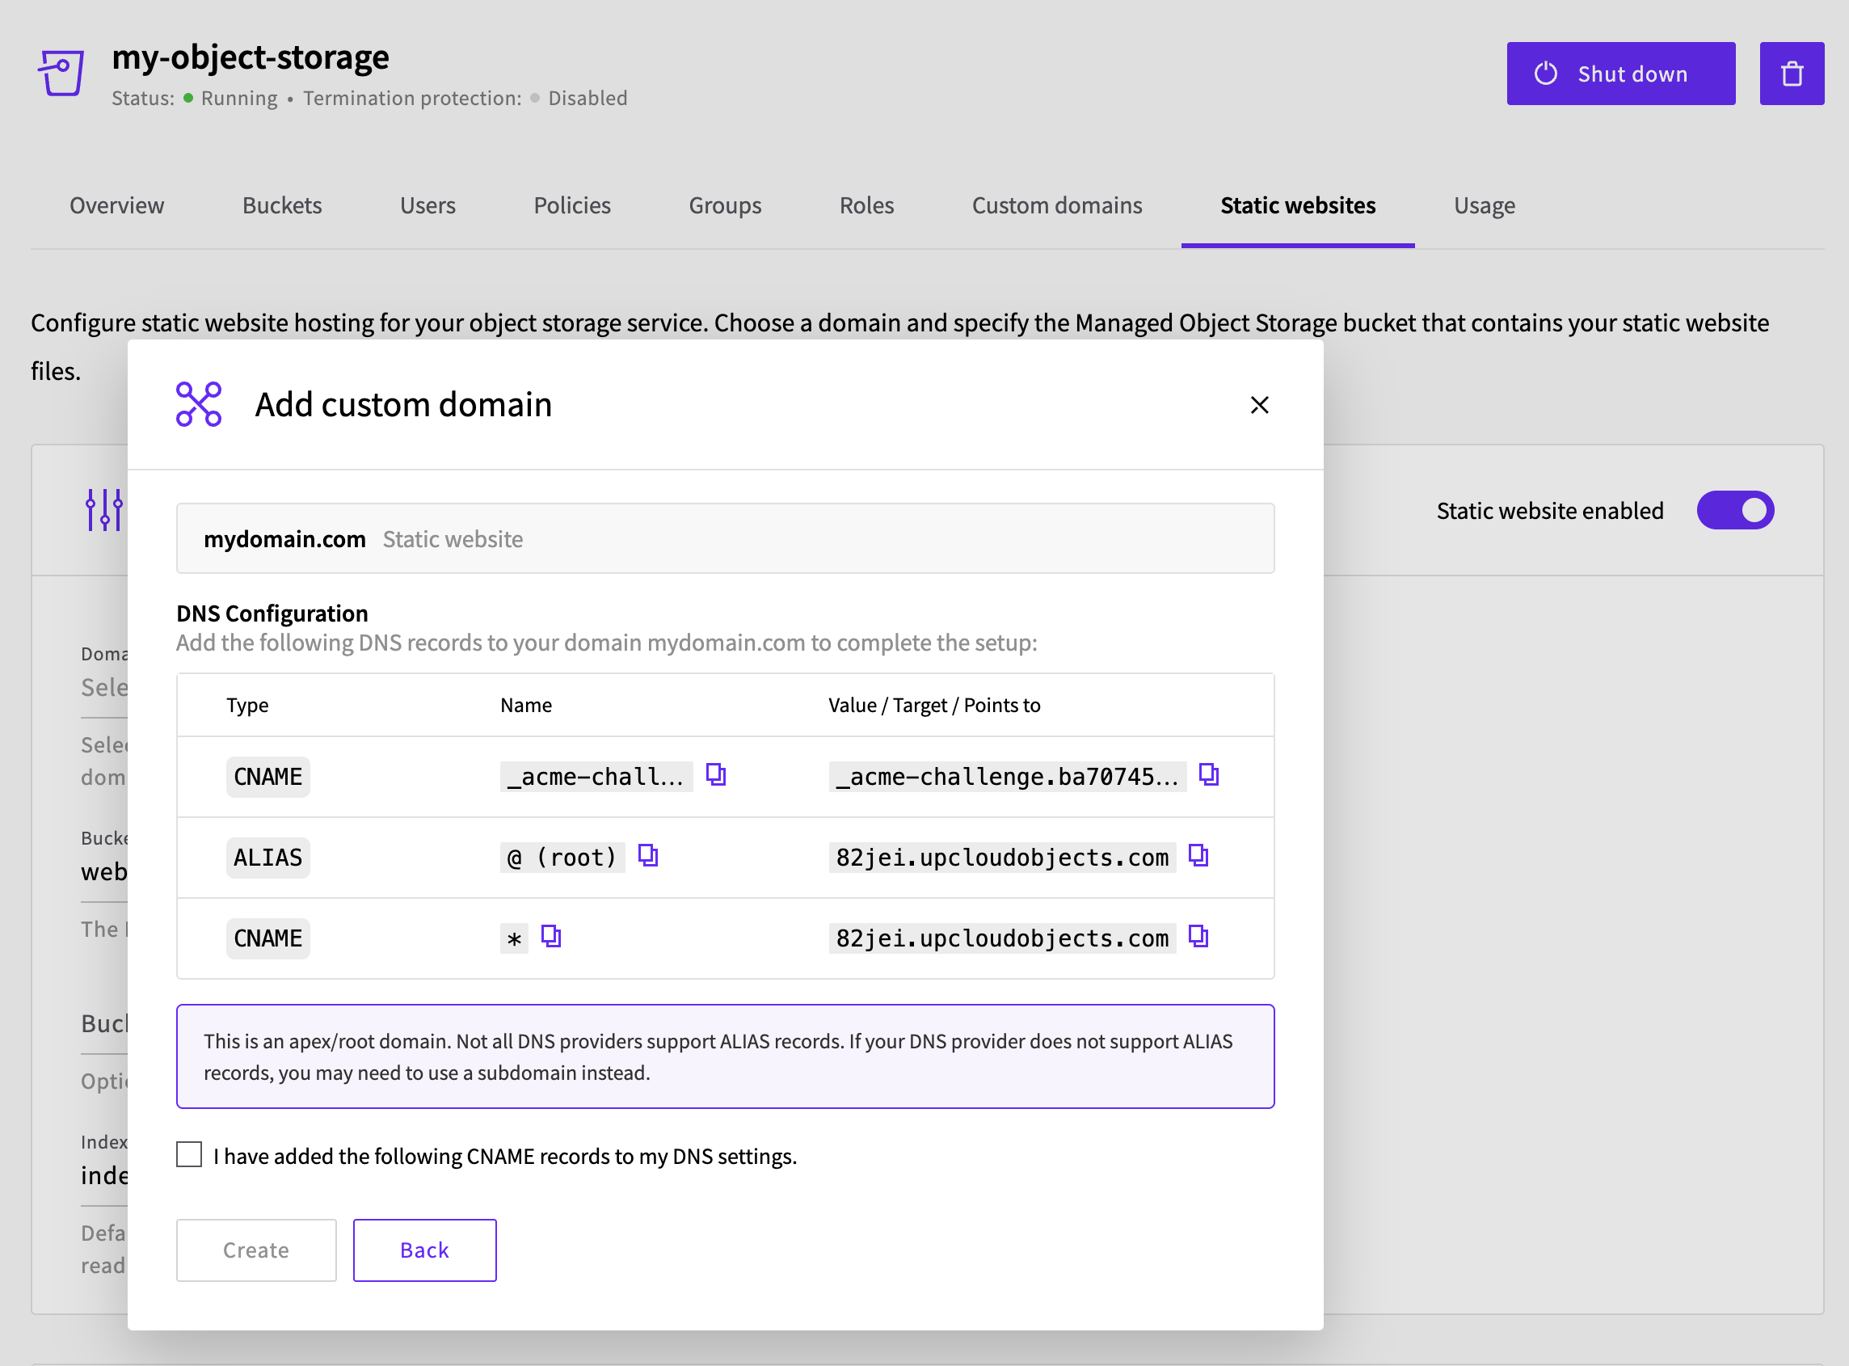Click the DNS Configuration heading
Screen dimensions: 1849x1366
pos(272,613)
